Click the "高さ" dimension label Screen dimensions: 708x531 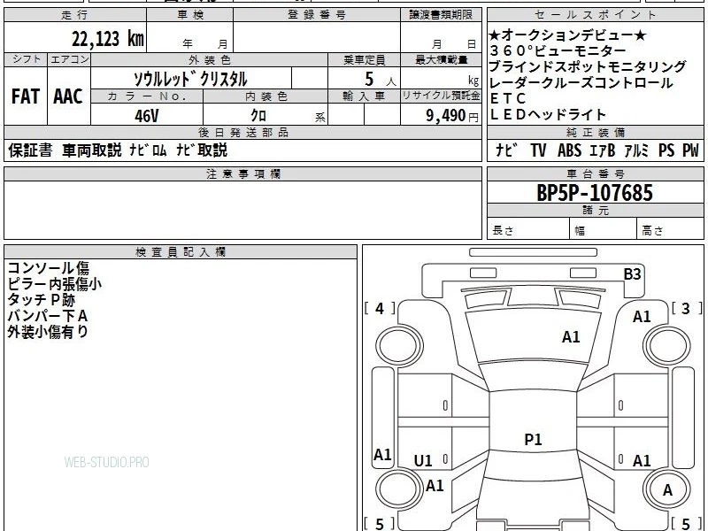[652, 231]
